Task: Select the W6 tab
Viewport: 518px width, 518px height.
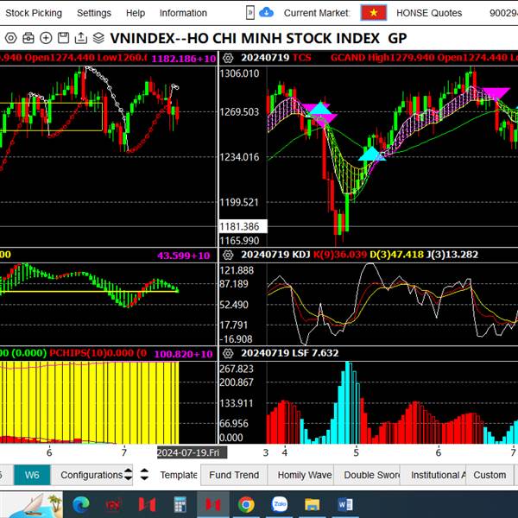Action: 32,474
